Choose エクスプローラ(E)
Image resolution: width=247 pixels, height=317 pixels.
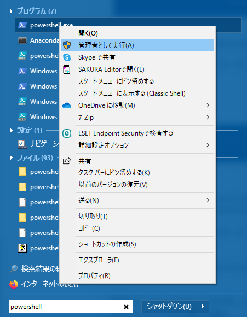pyautogui.click(x=137, y=260)
